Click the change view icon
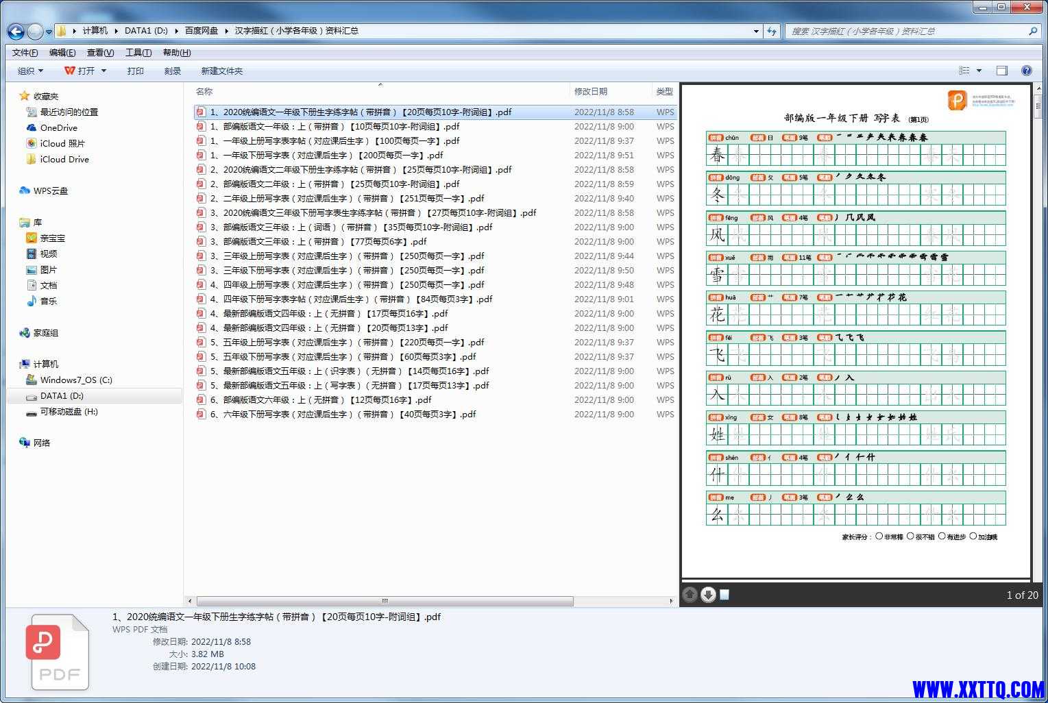1048x703 pixels. coord(964,71)
